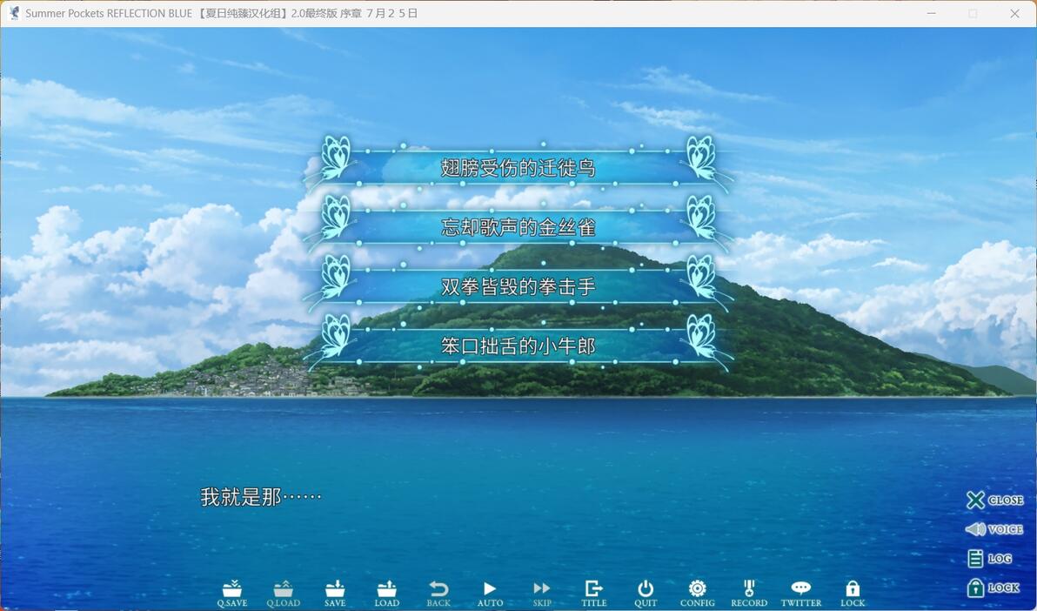
Task: Click the game icon in the title bar
Action: tap(14, 13)
